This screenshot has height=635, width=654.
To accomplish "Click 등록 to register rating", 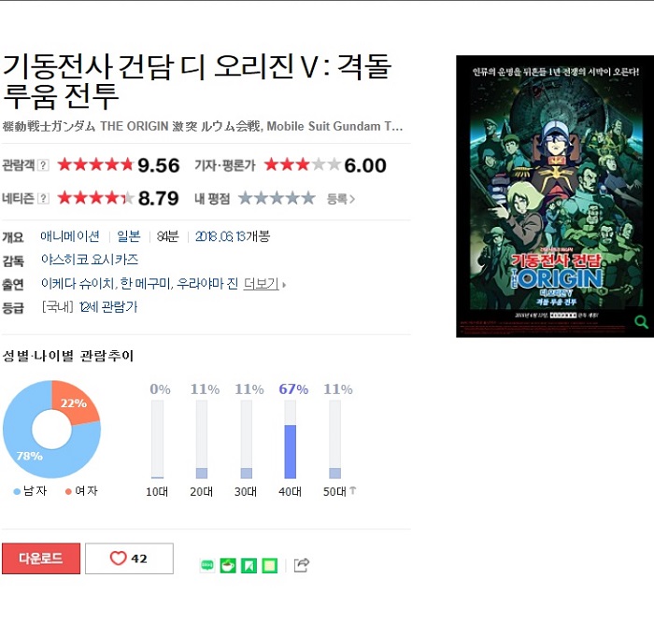I will [x=340, y=199].
